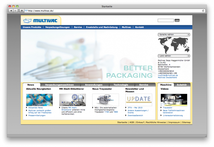Open the Sprache wählen dropdown

[174, 35]
